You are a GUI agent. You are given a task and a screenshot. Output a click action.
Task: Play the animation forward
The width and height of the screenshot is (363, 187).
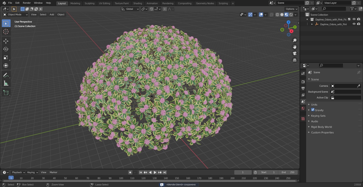[155, 172]
